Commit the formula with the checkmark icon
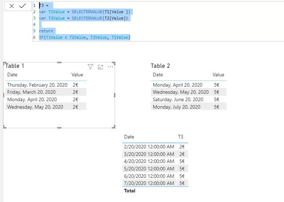The image size is (284, 202). pyautogui.click(x=22, y=6)
